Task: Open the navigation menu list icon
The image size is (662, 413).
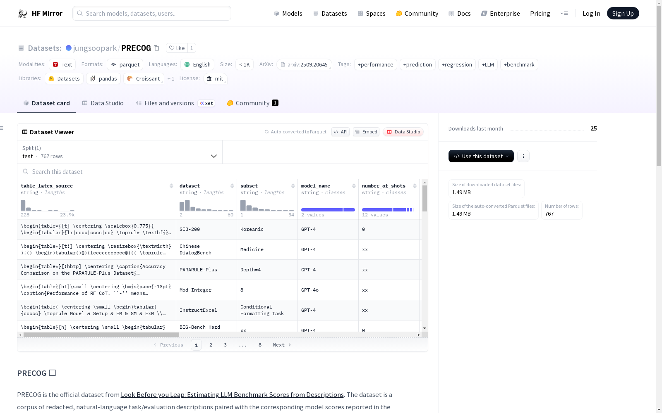Action: [x=564, y=13]
